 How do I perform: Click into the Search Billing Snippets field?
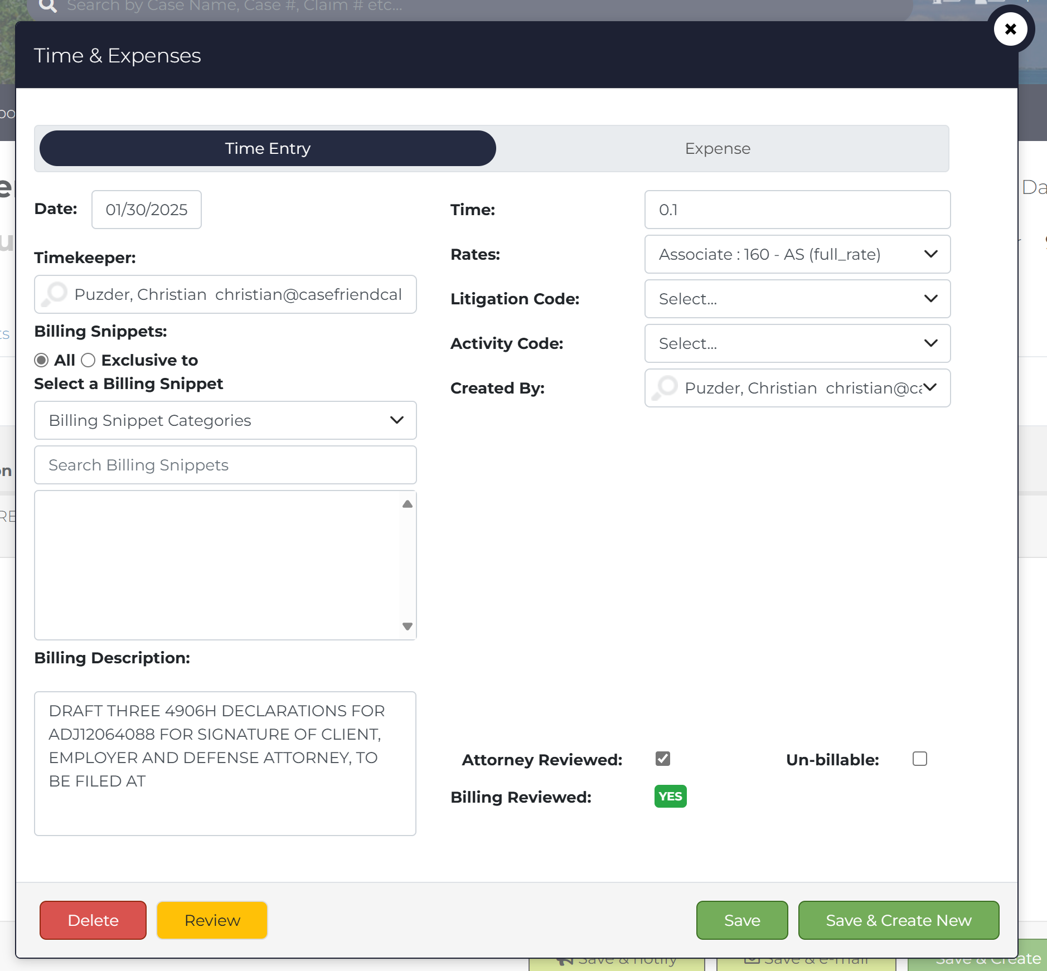tap(225, 465)
